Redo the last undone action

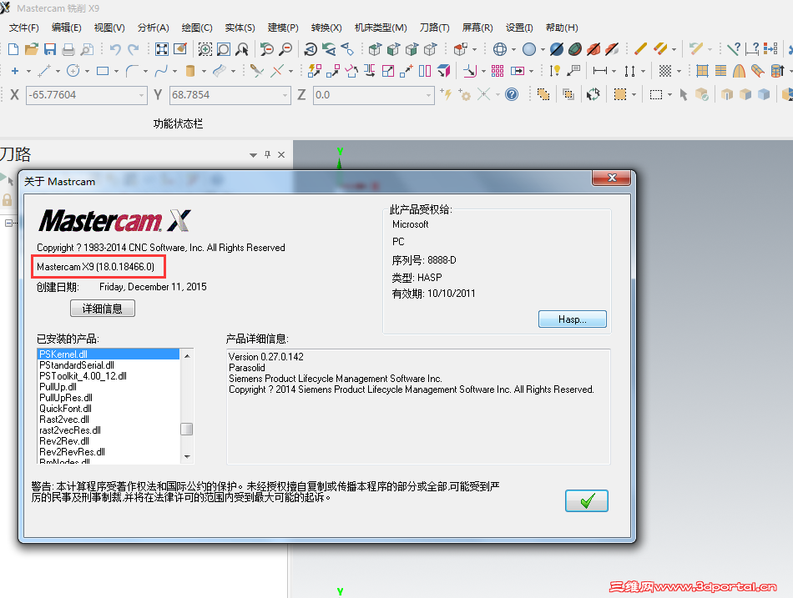click(133, 49)
